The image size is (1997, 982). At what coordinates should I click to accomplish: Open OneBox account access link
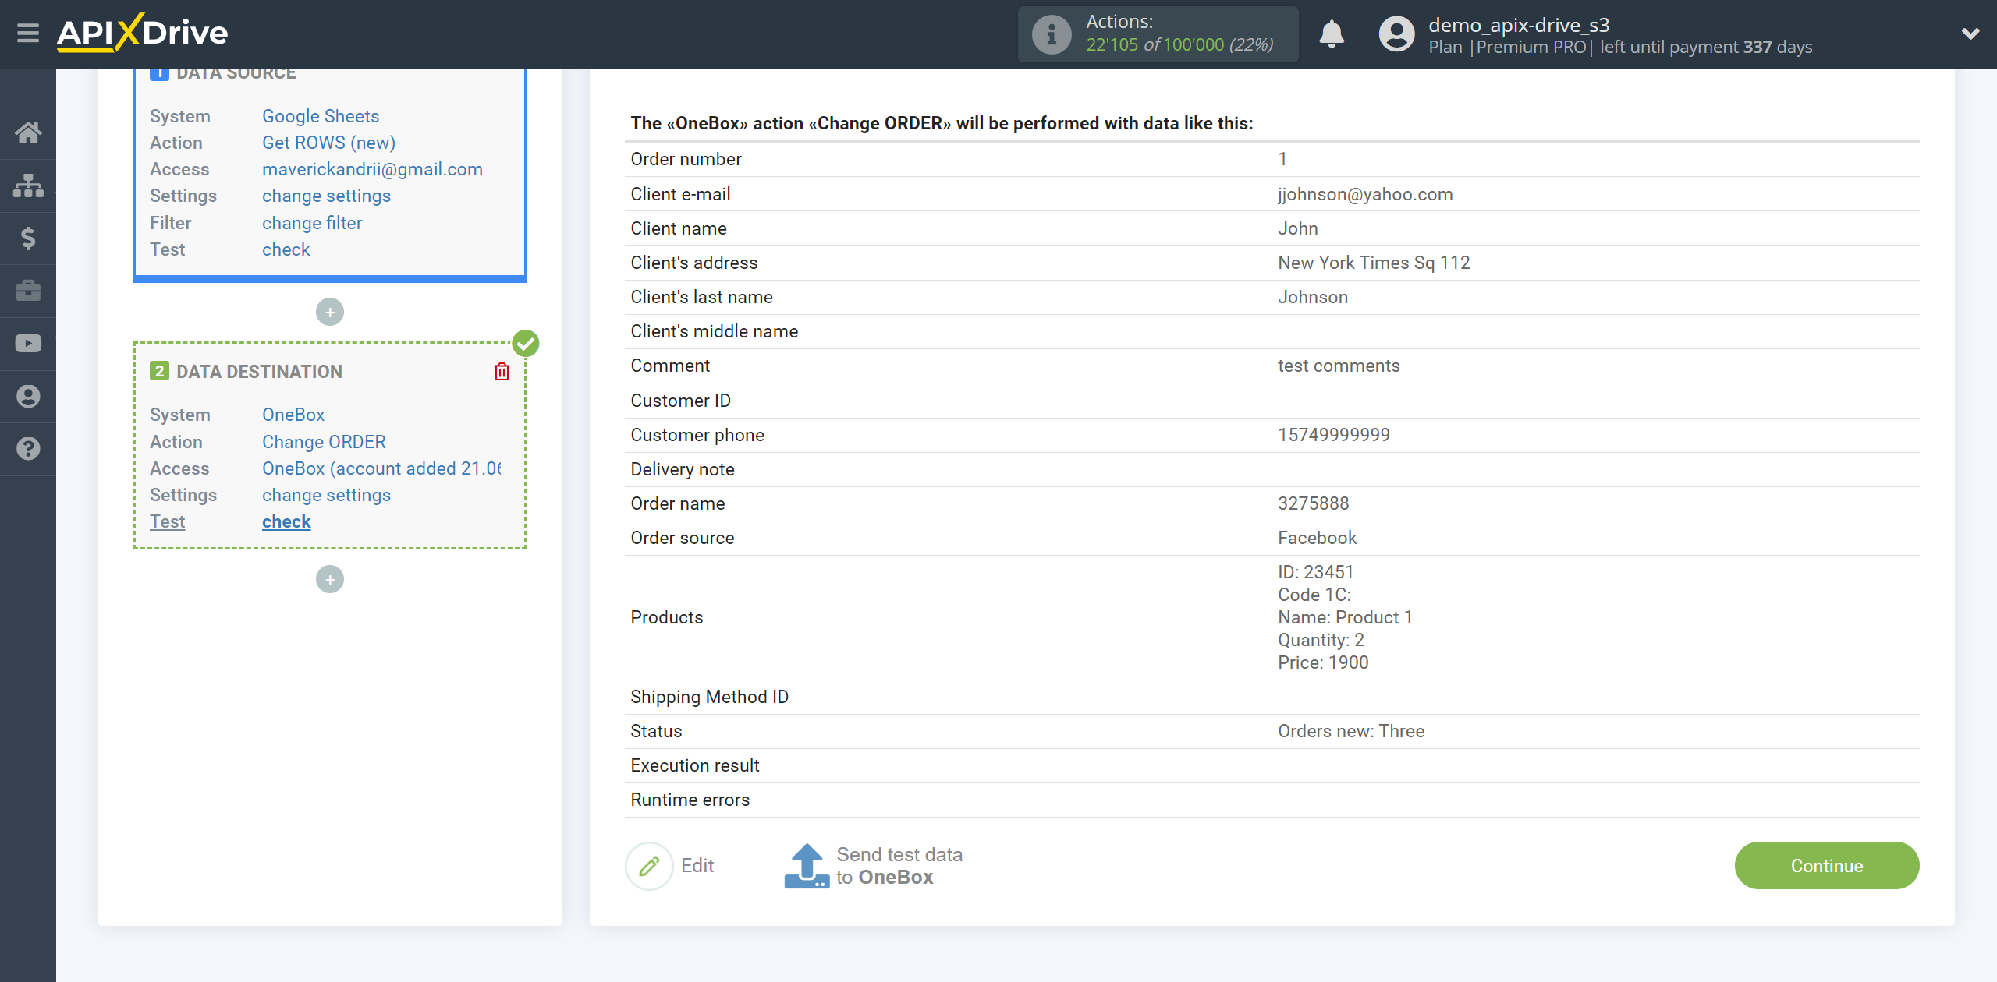(x=381, y=468)
